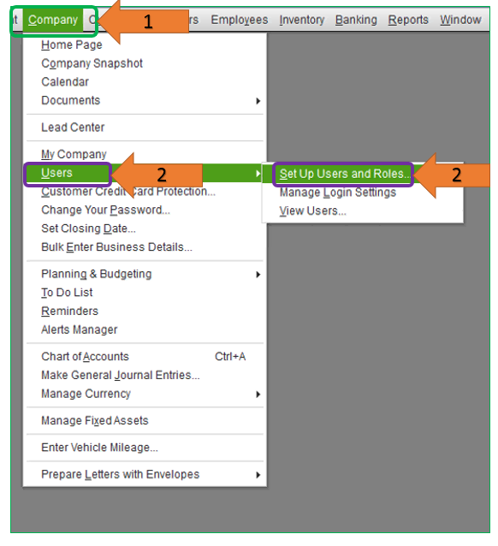Image resolution: width=498 pixels, height=546 pixels.
Task: Select My Company entry
Action: (x=74, y=154)
